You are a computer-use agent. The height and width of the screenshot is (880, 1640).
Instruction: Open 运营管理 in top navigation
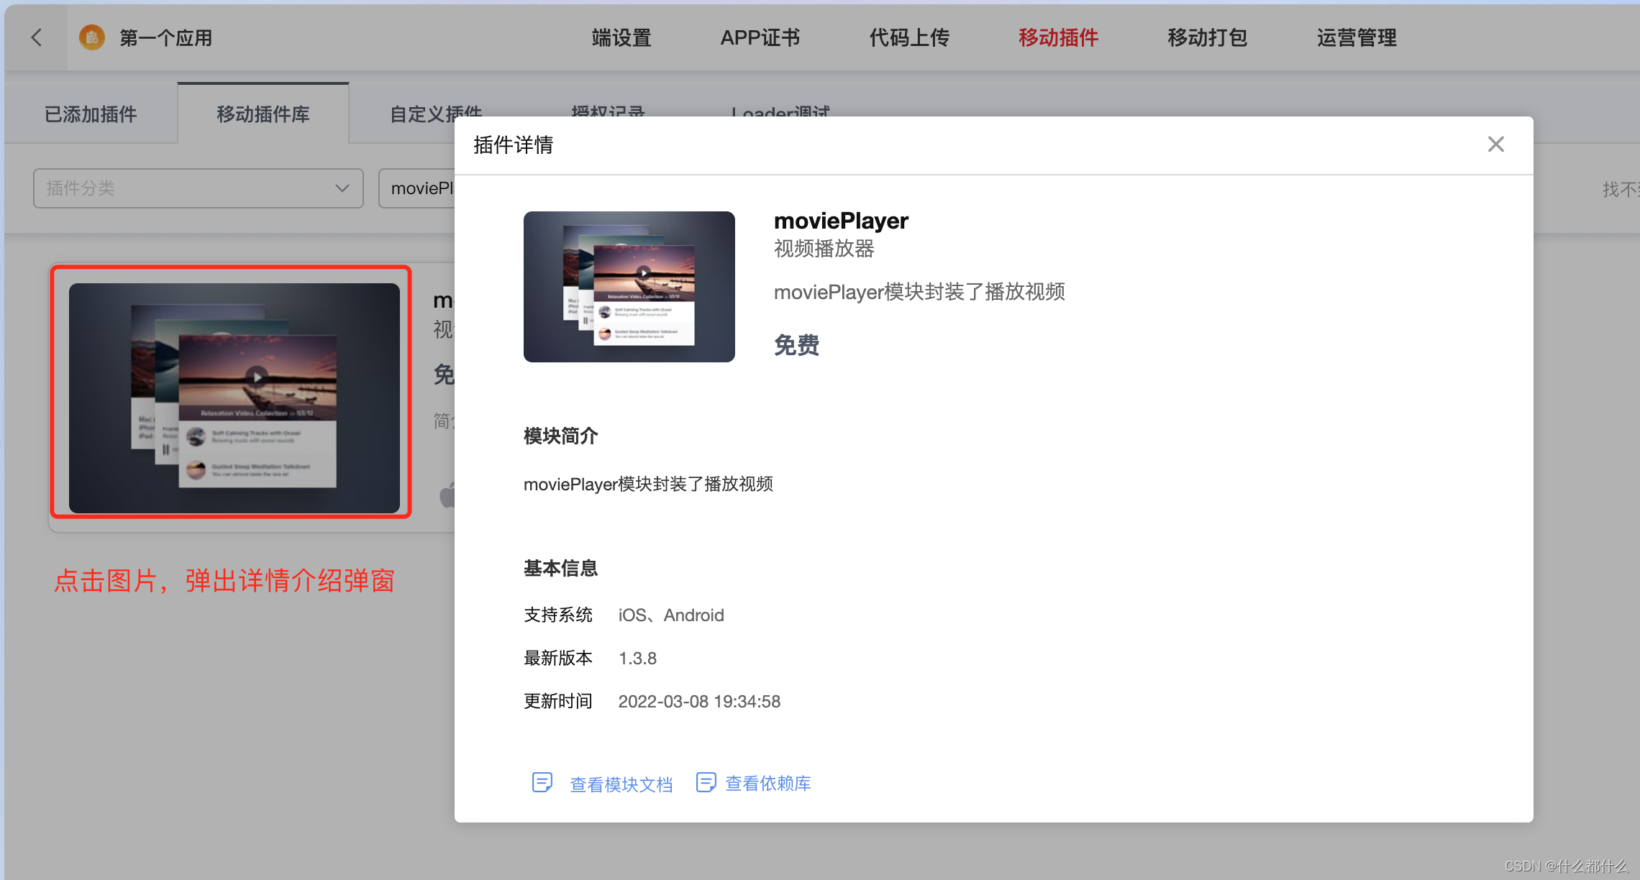click(x=1357, y=37)
